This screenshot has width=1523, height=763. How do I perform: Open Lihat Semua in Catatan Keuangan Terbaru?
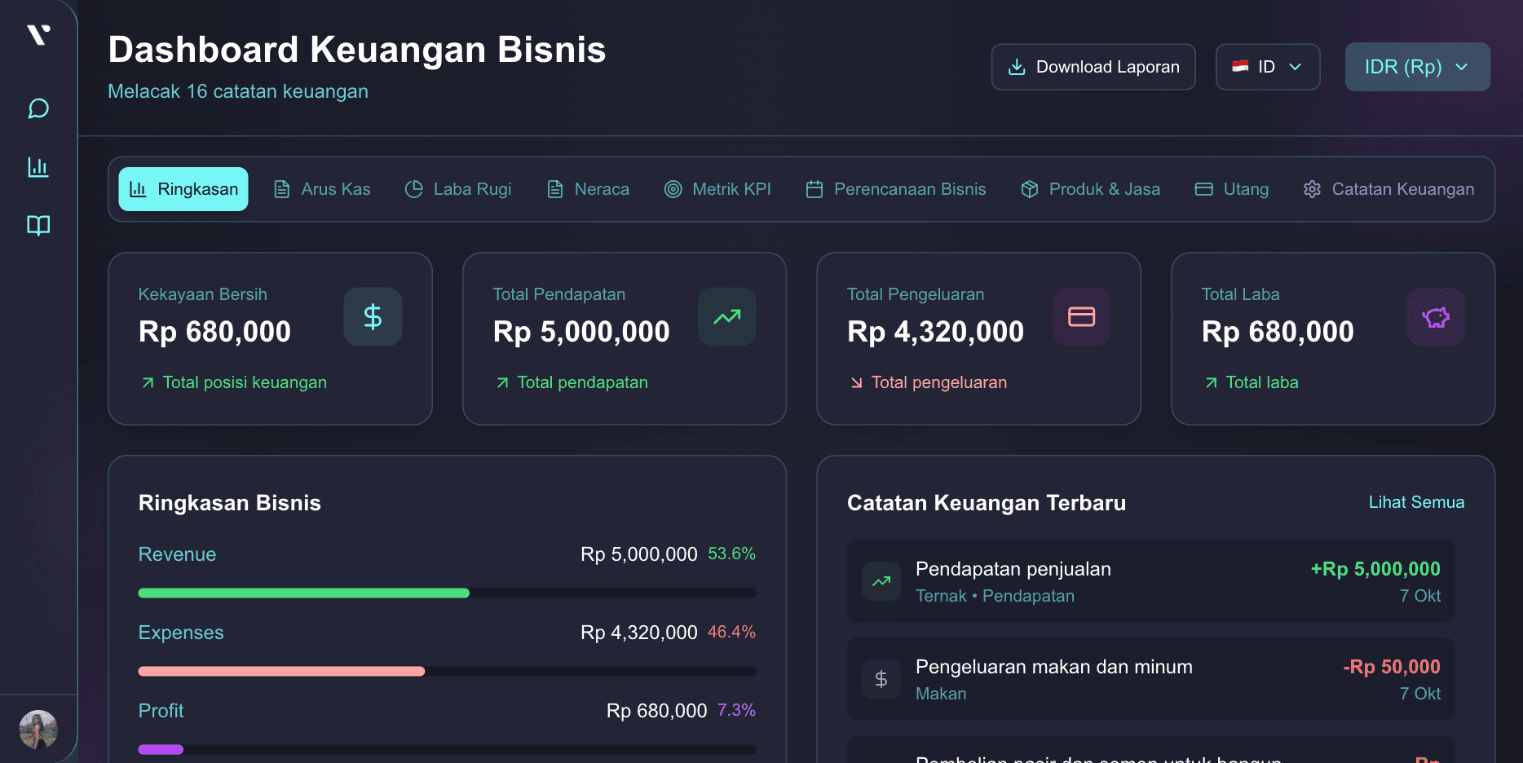click(1416, 502)
